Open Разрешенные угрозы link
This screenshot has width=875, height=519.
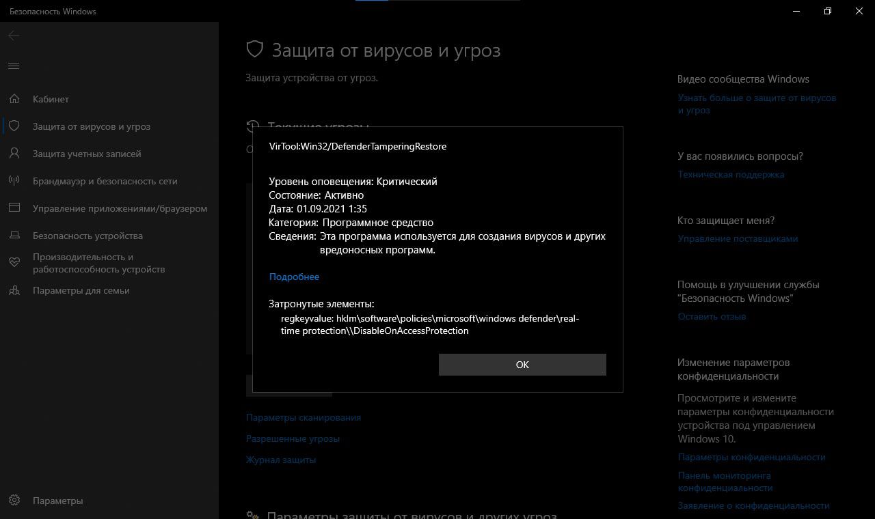[x=293, y=438]
